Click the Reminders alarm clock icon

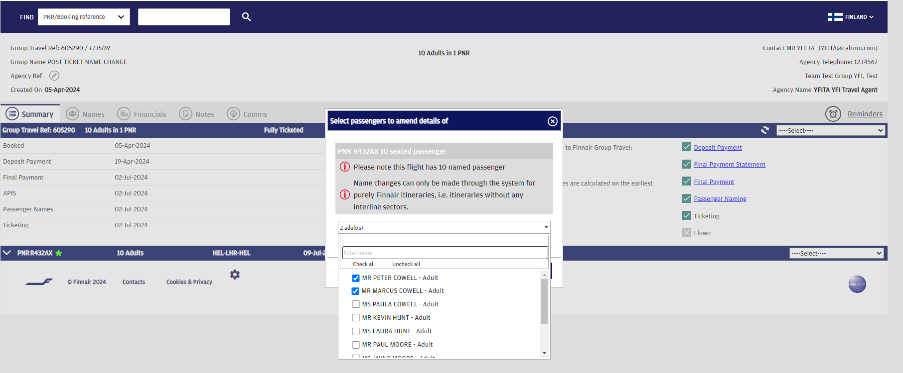coord(833,114)
